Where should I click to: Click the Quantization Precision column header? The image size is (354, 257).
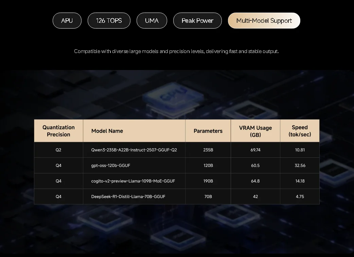pos(58,131)
